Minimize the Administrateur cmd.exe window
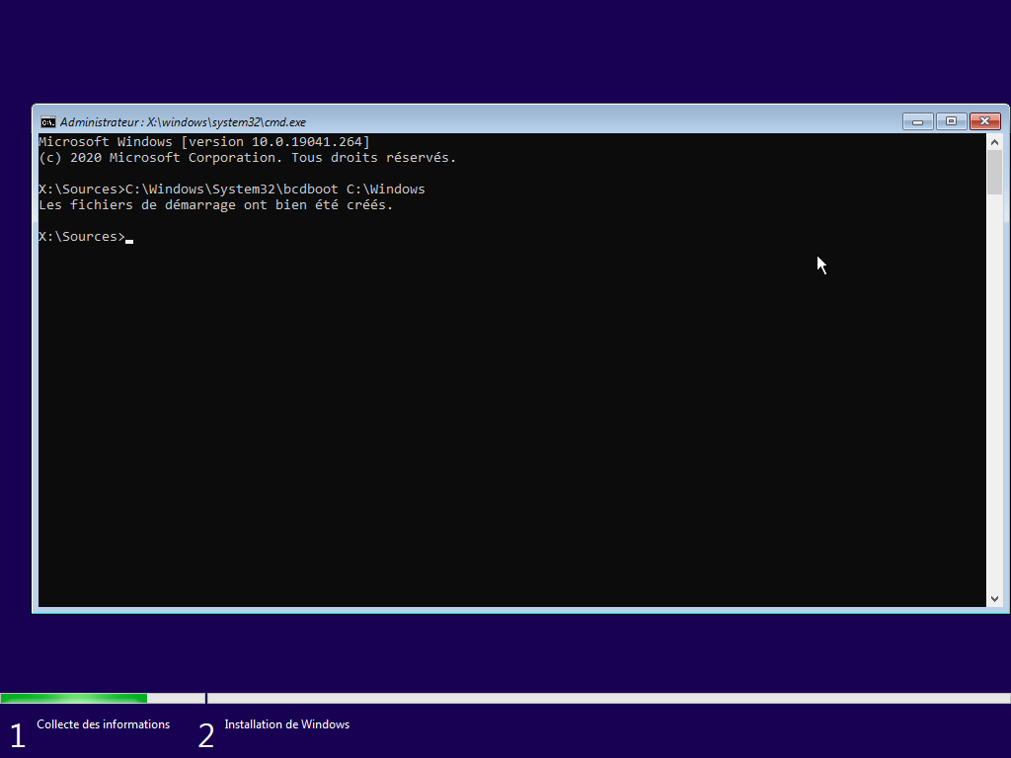Image resolution: width=1011 pixels, height=758 pixels. pyautogui.click(x=917, y=121)
